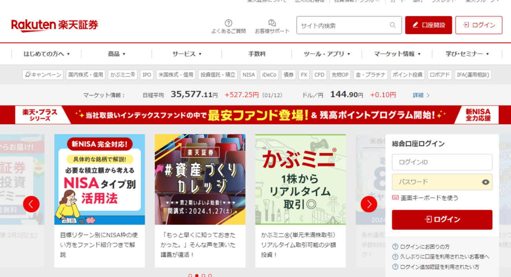Image resolution: width=511 pixels, height=277 pixels.
Task: Click help icon beside ログイン追加認証を利用されたい方
Action: (395, 267)
